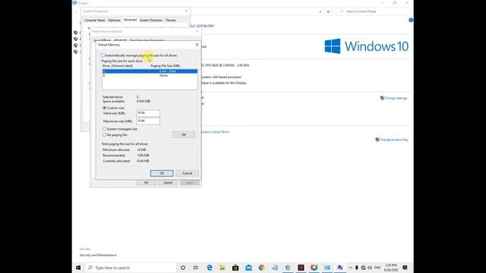Choose the No paging file option
This screenshot has width=486, height=273.
tap(105, 135)
